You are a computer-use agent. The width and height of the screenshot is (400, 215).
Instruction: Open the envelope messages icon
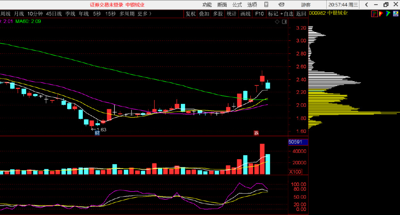(x=281, y=5)
